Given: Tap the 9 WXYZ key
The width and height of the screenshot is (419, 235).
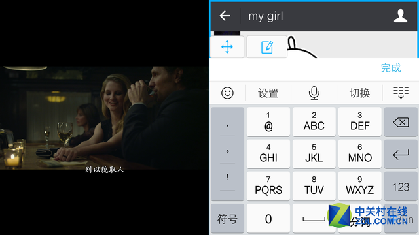Looking at the screenshot, I should 359,186.
